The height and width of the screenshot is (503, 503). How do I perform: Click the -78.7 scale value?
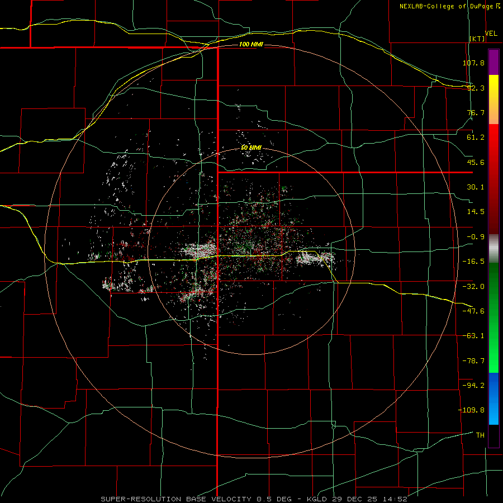pyautogui.click(x=473, y=361)
